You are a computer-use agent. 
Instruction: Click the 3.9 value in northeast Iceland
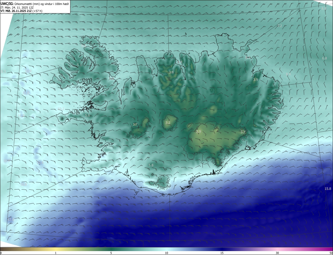(255, 80)
